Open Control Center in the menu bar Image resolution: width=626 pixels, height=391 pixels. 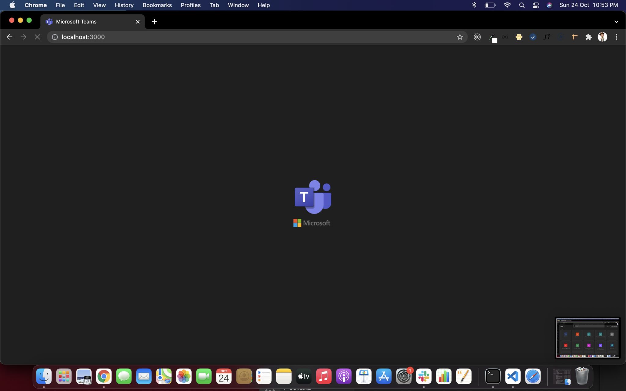pos(536,5)
